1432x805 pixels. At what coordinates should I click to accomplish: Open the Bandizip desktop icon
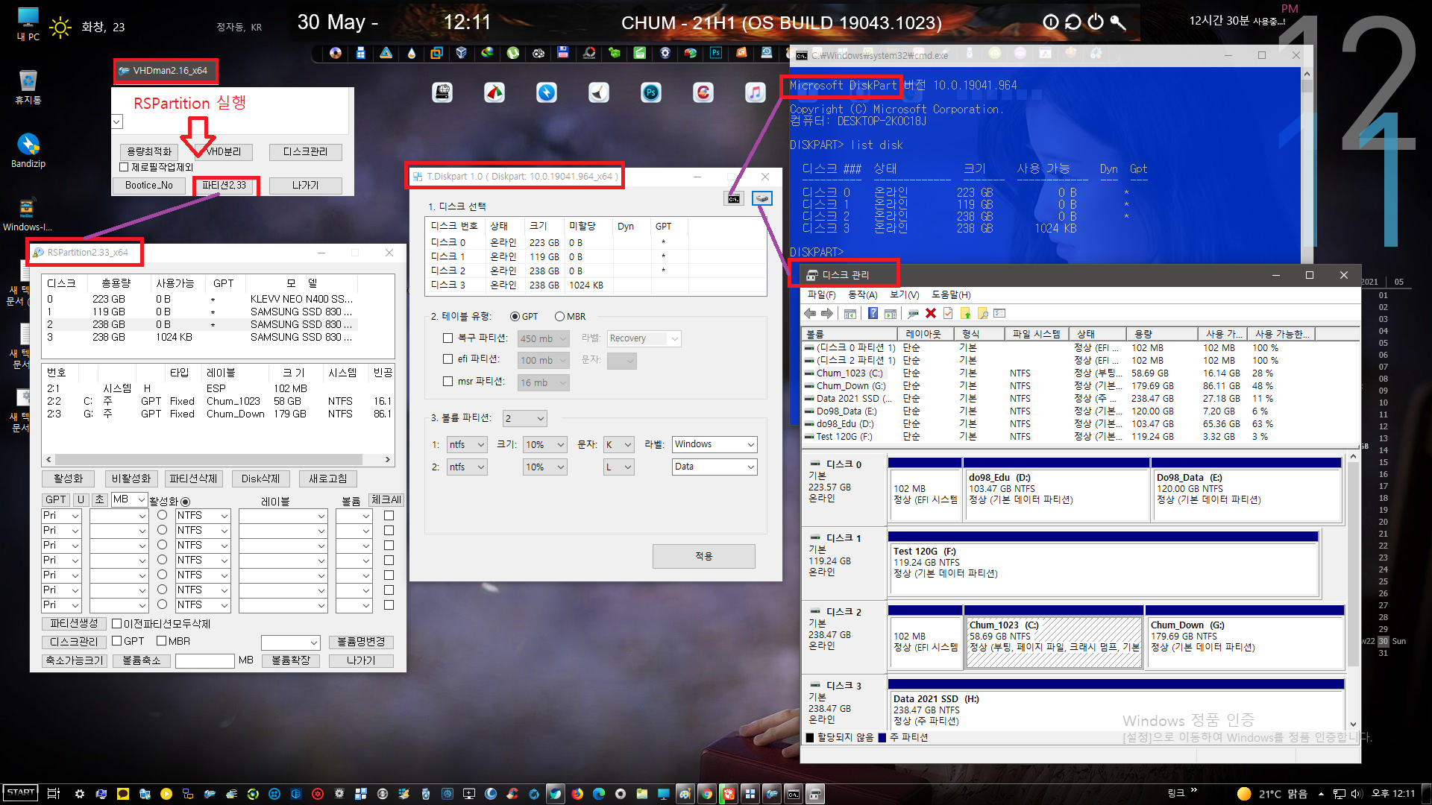[28, 150]
